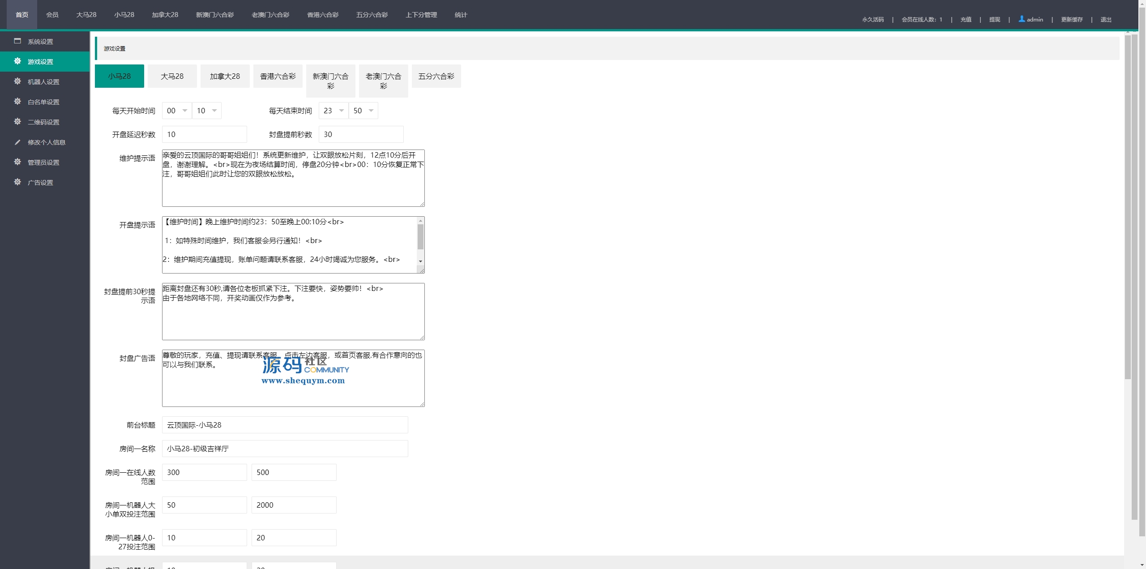This screenshot has width=1146, height=569.
Task: Open 加拿大28 in the top navigation
Action: 165,15
